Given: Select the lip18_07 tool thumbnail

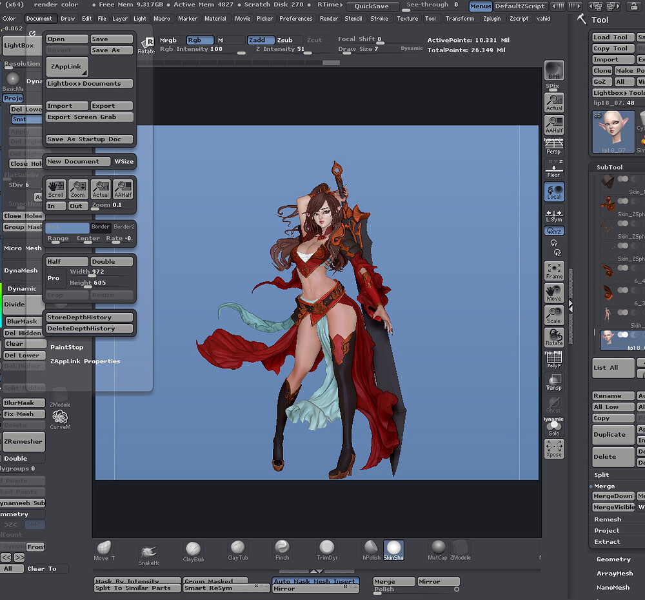Looking at the screenshot, I should coord(613,132).
